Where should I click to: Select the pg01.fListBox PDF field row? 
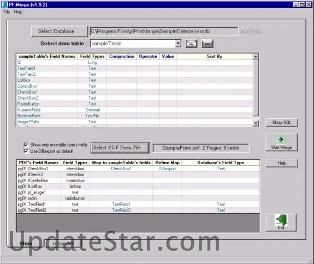pos(138,187)
